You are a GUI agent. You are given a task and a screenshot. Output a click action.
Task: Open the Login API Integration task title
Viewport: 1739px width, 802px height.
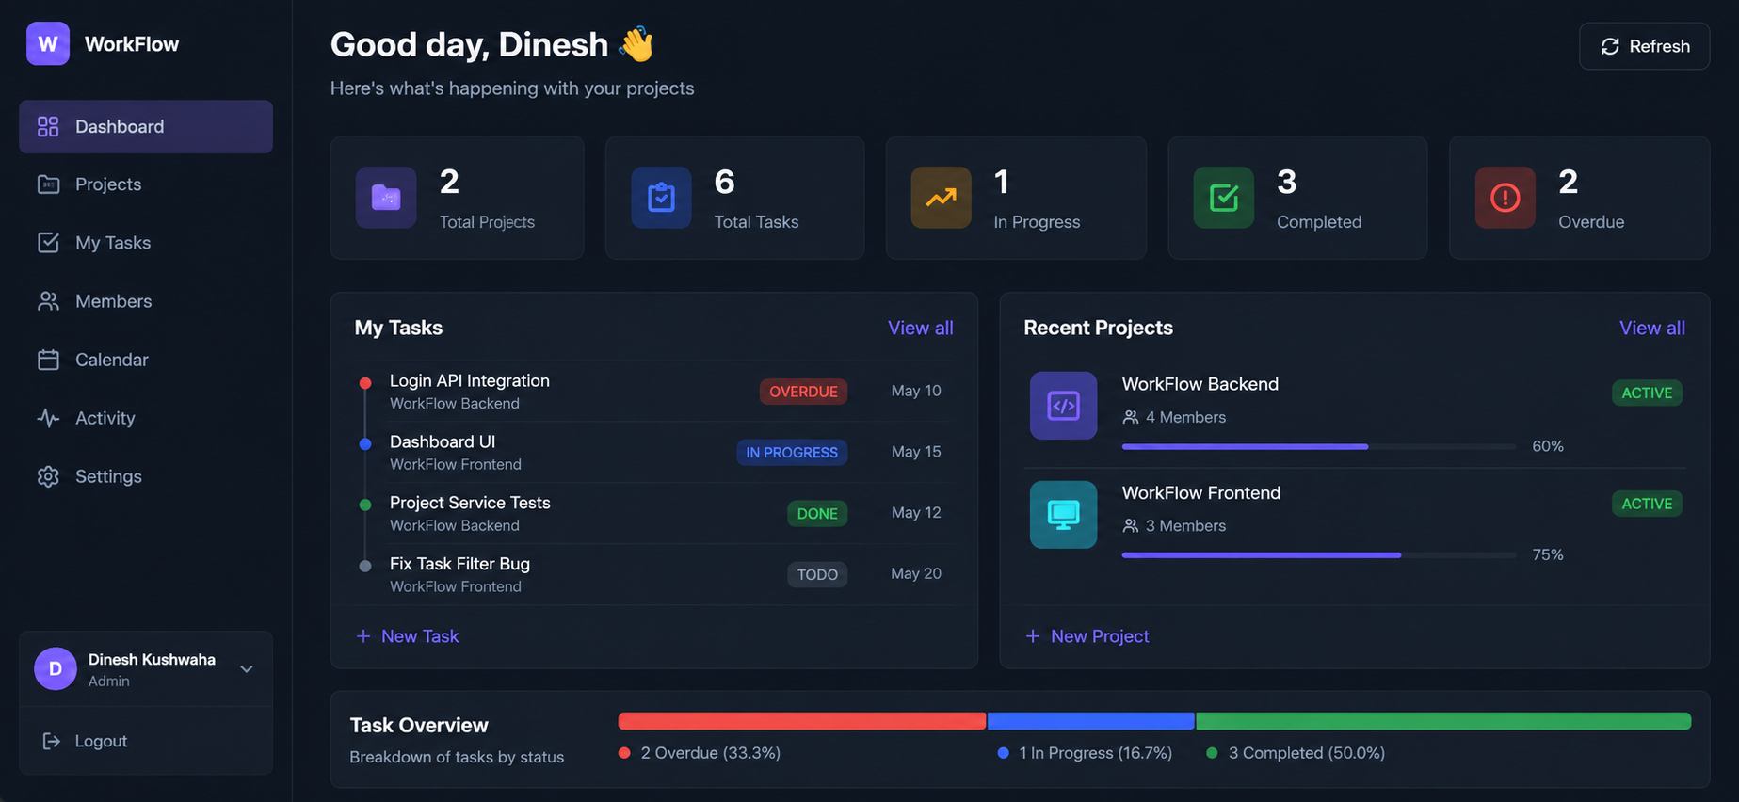tap(470, 380)
